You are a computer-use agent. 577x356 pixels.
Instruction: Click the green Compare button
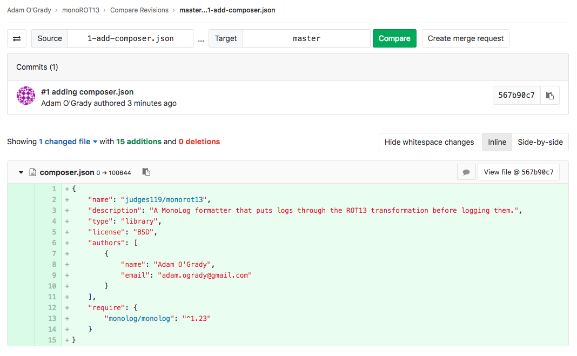click(394, 38)
